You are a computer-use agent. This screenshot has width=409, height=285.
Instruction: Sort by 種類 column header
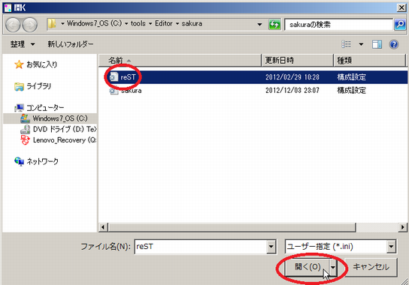click(x=370, y=61)
